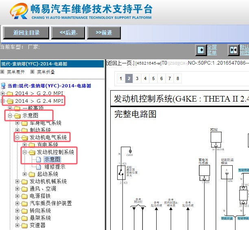This screenshot has width=249, height=230.
Task: Open 发动机控制系统 tree item
Action: pos(56,152)
